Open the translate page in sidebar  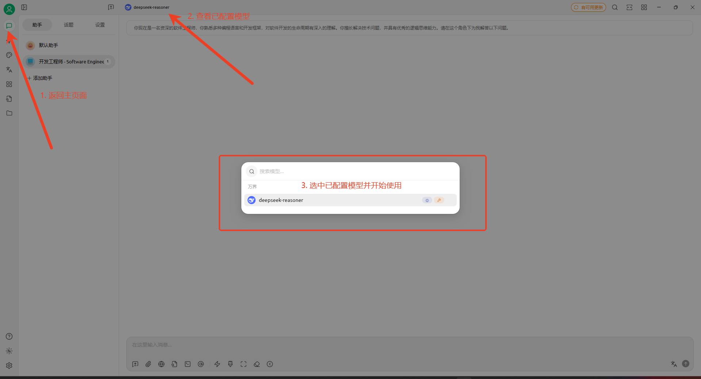tap(9, 70)
